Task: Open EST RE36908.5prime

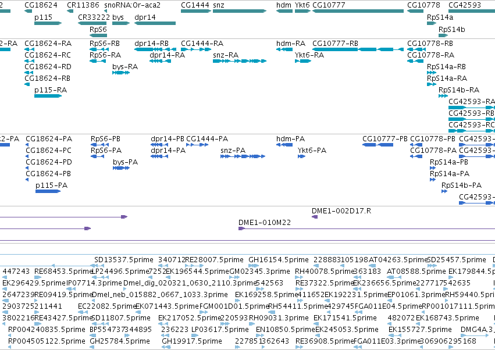Action: coord(325,341)
